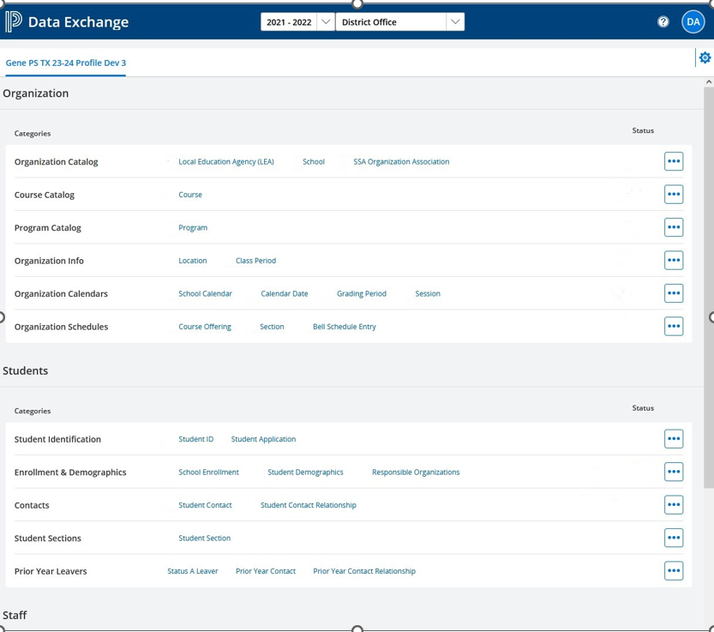This screenshot has width=714, height=632.
Task: Open the status ellipsis for Organization Catalog
Action: [674, 161]
